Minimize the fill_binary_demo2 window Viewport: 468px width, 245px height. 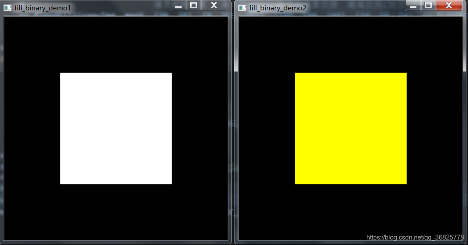(413, 5)
